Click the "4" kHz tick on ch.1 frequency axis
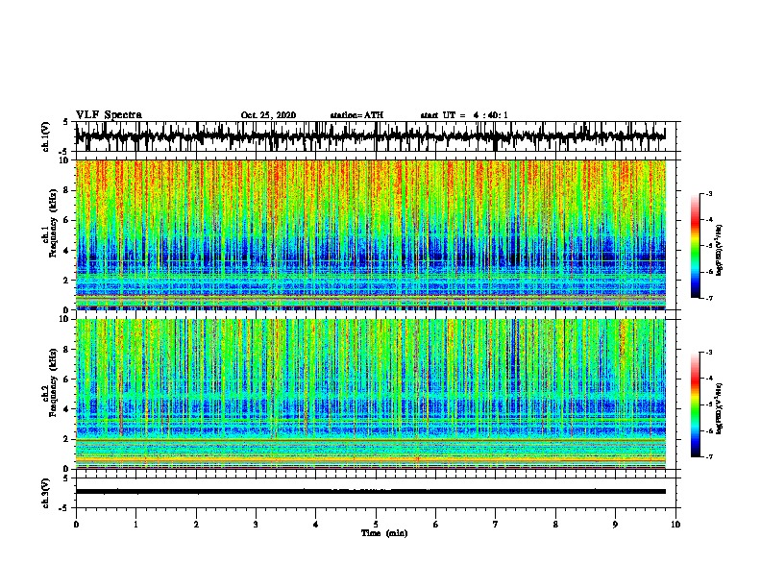Screen dimensions: 761x588 [x=67, y=251]
